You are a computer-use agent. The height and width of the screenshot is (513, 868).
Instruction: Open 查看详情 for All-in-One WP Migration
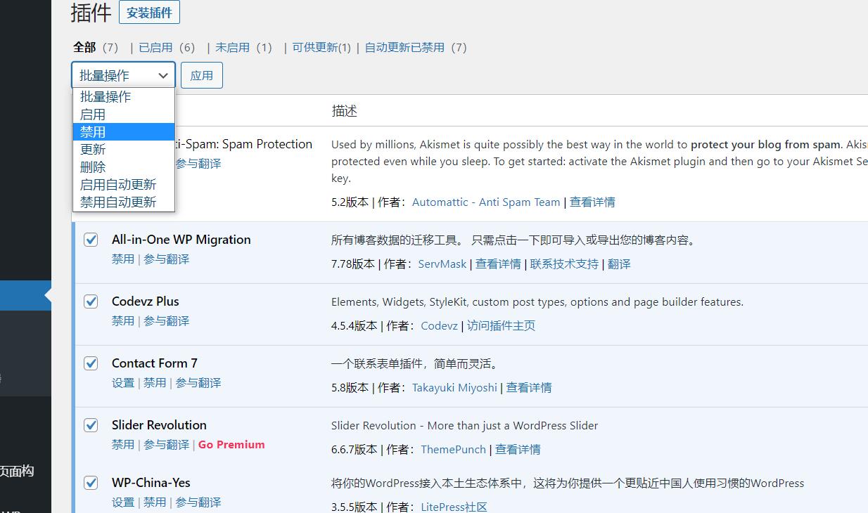point(498,264)
